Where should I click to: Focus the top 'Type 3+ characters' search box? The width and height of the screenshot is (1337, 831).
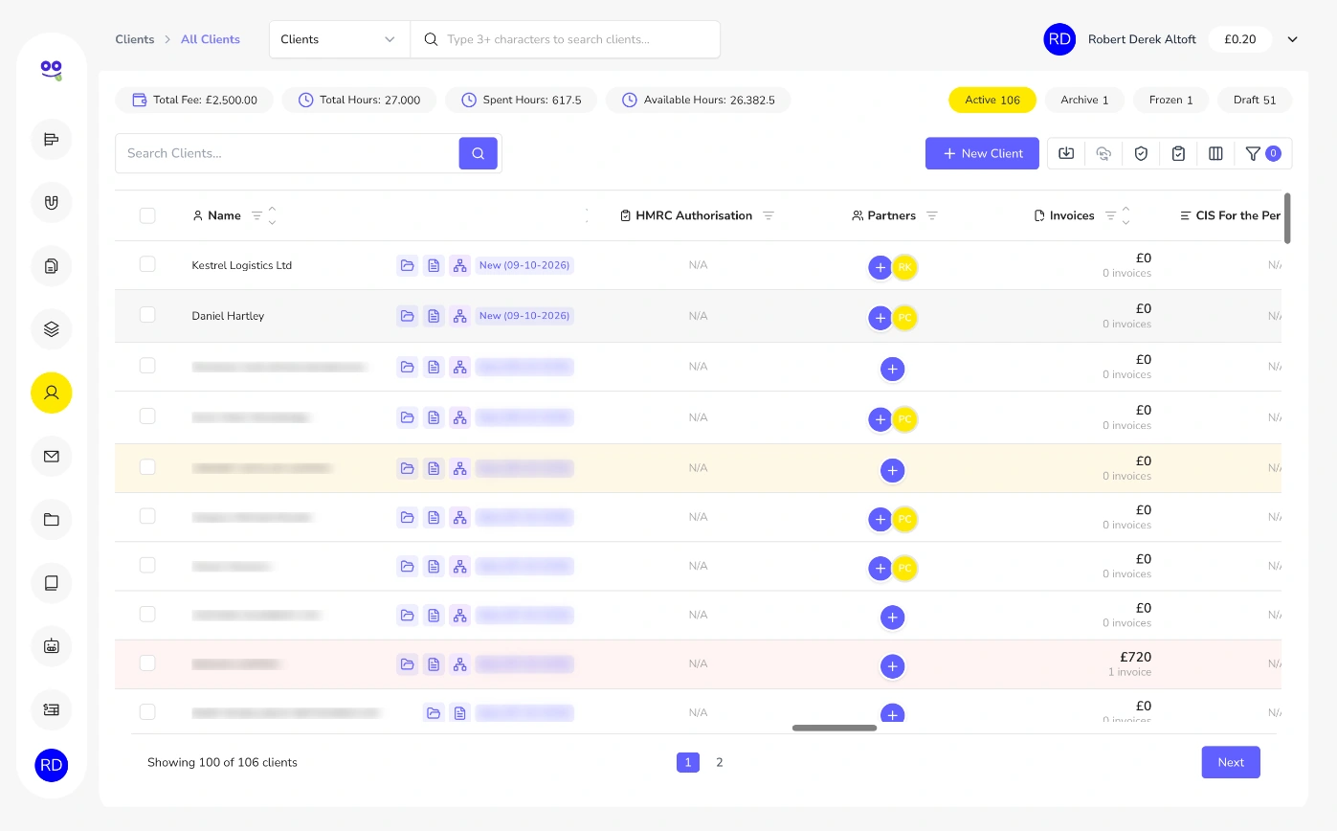[565, 39]
